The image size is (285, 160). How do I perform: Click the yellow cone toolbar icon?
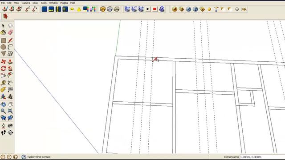pyautogui.click(x=79, y=9)
